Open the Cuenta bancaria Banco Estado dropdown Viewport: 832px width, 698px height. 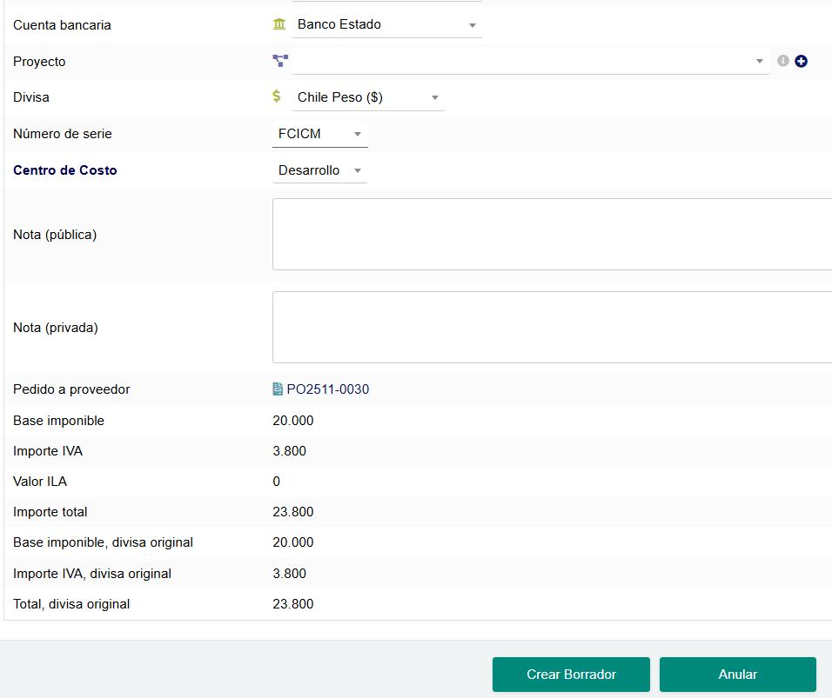tap(387, 25)
